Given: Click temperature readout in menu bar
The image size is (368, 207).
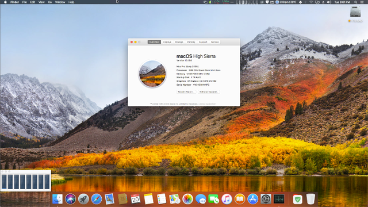Looking at the screenshot, I should point(287,2).
